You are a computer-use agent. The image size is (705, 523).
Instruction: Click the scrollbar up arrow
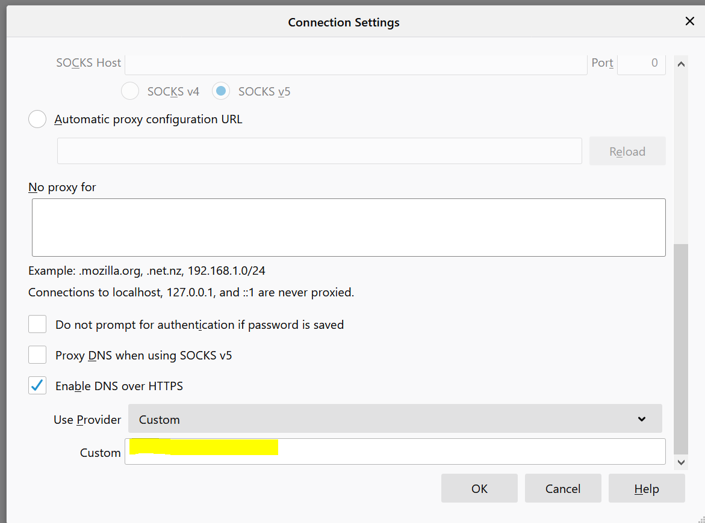tap(681, 63)
